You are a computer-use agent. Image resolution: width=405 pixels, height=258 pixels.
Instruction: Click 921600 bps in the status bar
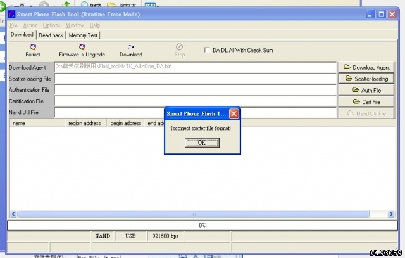(165, 236)
